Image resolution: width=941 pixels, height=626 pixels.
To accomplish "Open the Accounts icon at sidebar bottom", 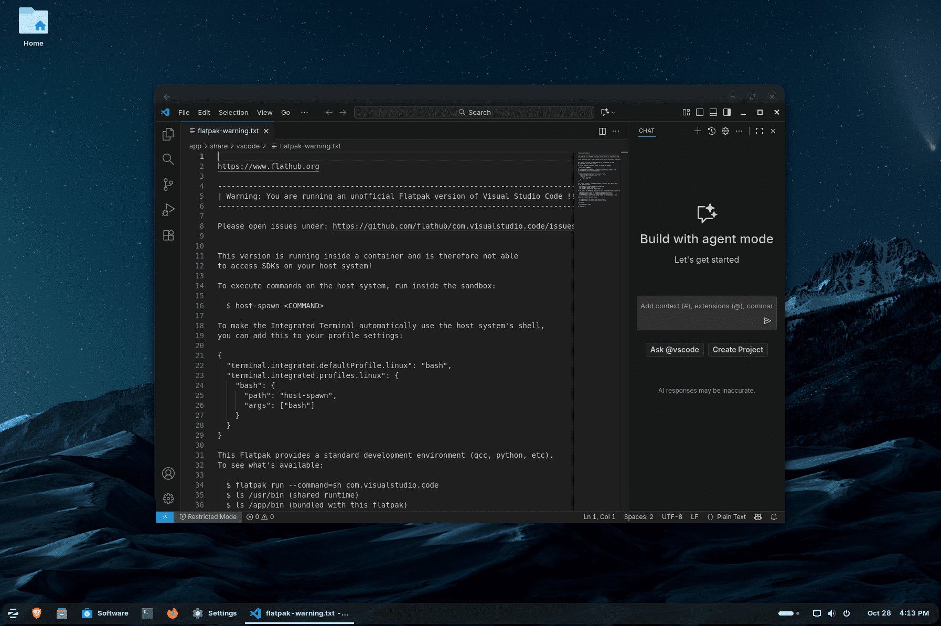I will point(168,473).
